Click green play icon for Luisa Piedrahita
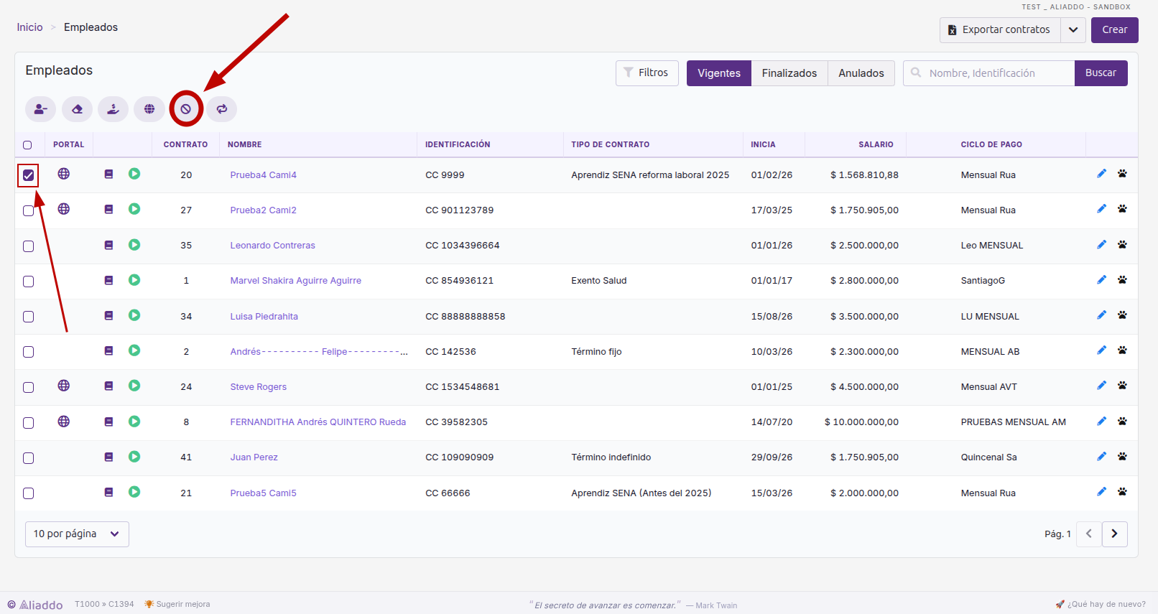 coord(134,315)
